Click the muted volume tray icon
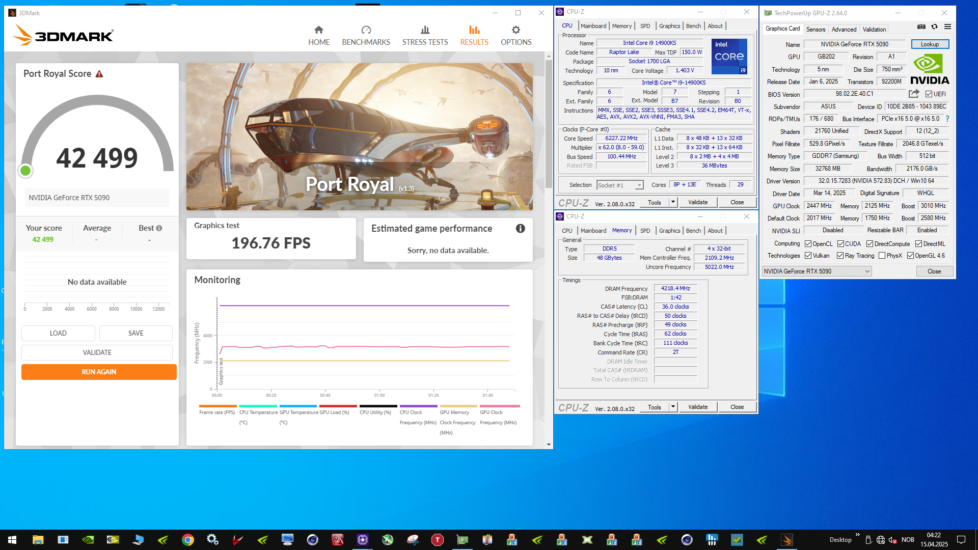 892,540
